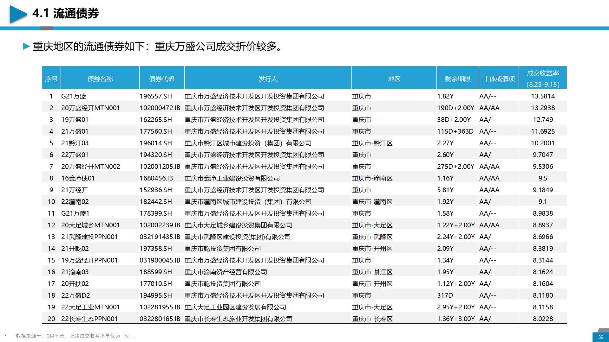The height and width of the screenshot is (342, 609).
Task: Click region 重庆市-綦江区
Action: click(x=372, y=272)
